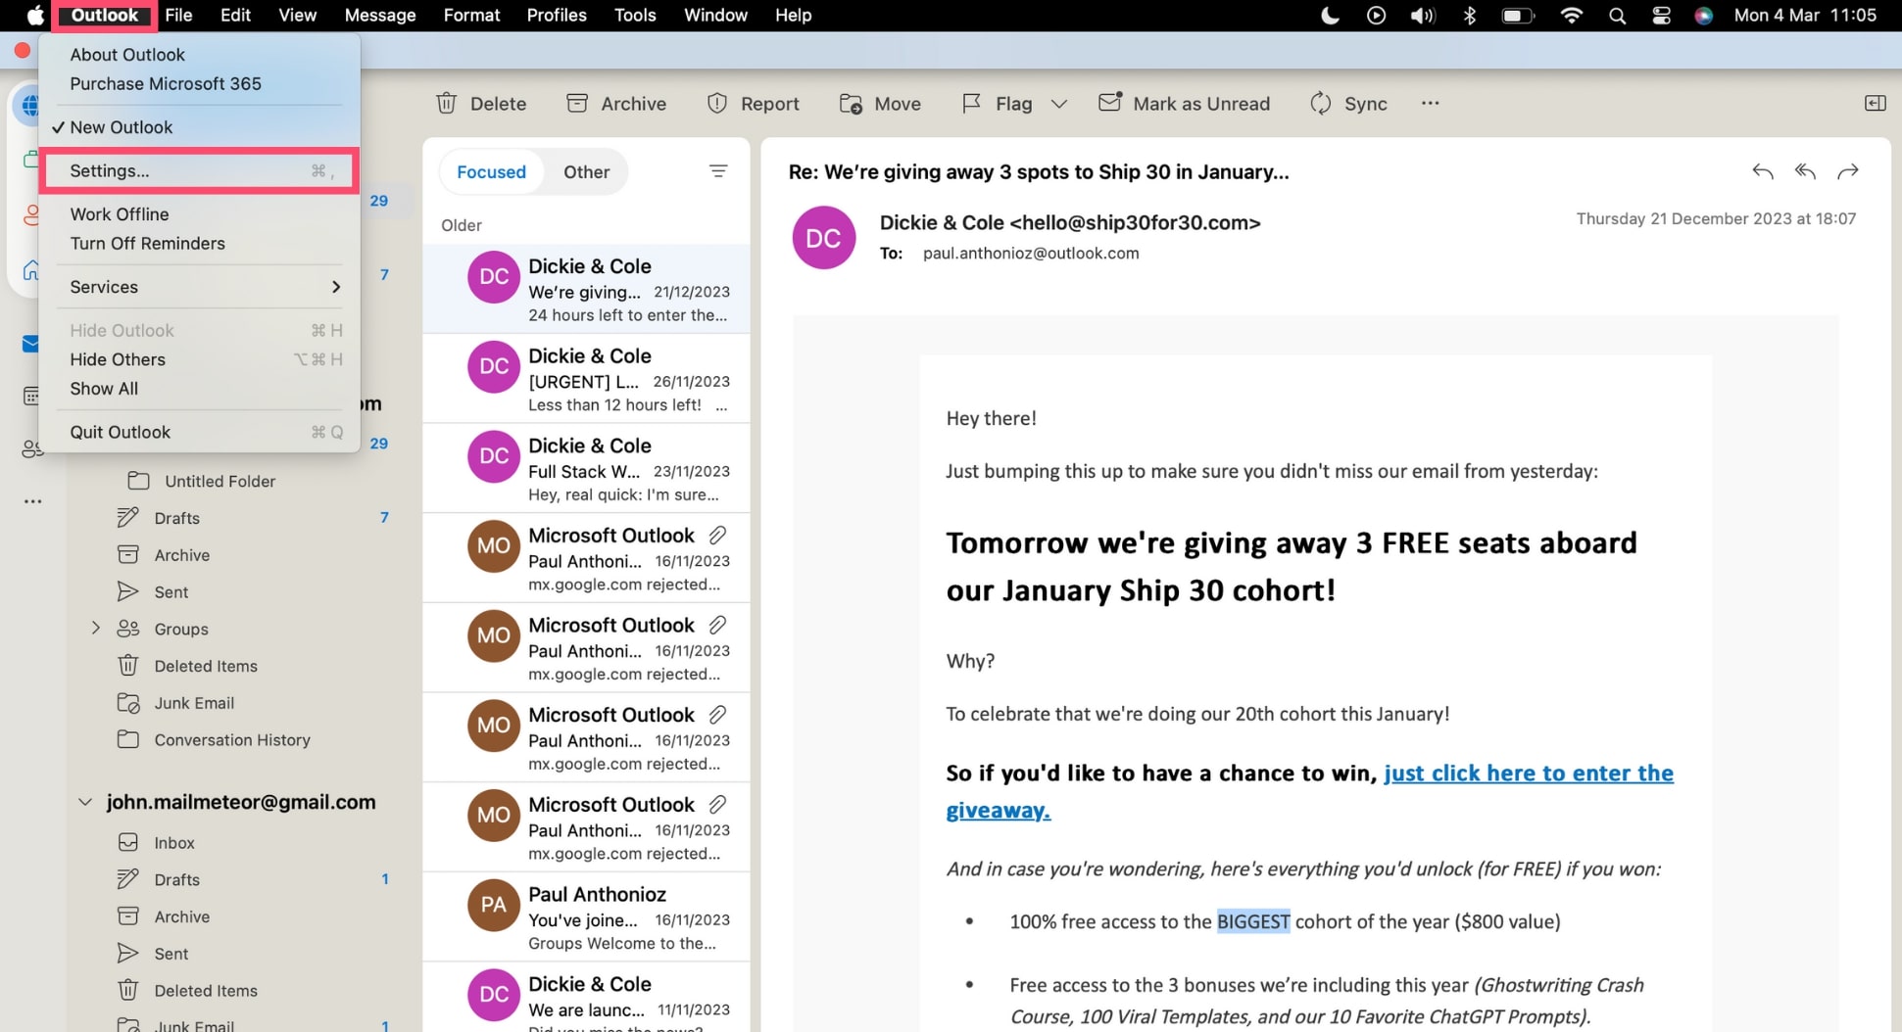
Task: Select Work Offline in the menu
Action: (120, 214)
